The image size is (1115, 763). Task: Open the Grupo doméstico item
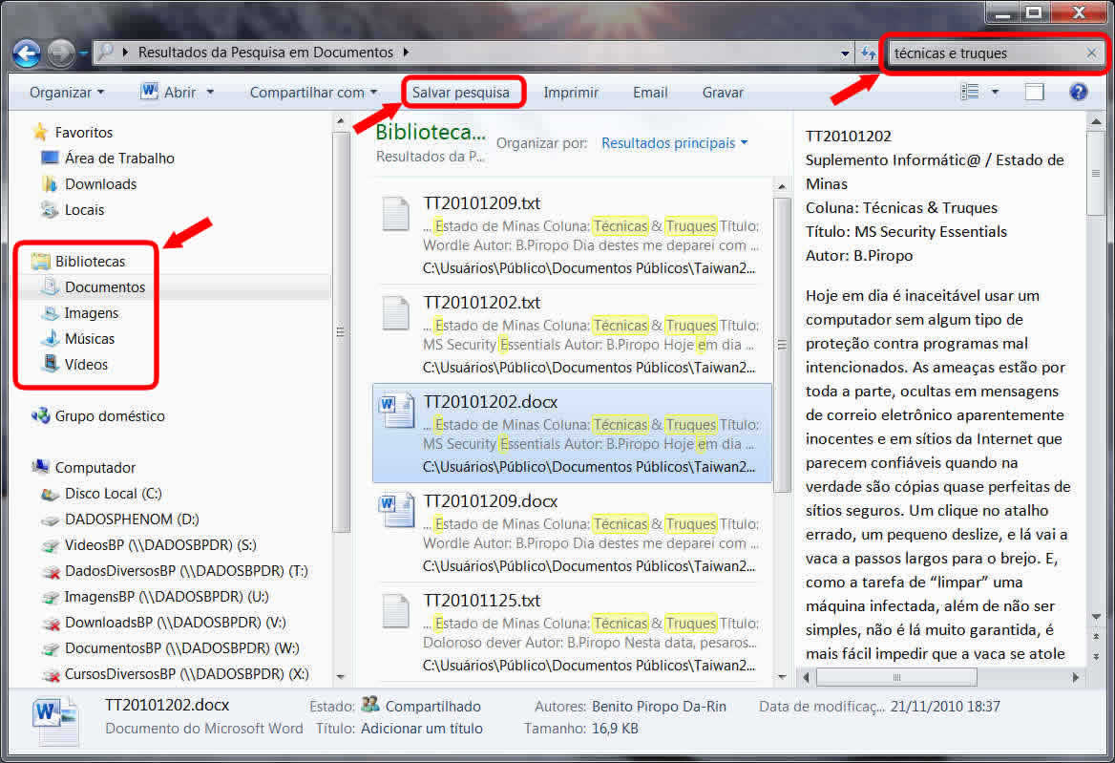point(109,416)
